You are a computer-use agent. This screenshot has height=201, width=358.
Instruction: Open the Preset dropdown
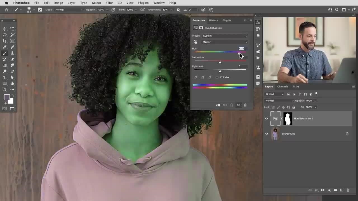pos(225,36)
